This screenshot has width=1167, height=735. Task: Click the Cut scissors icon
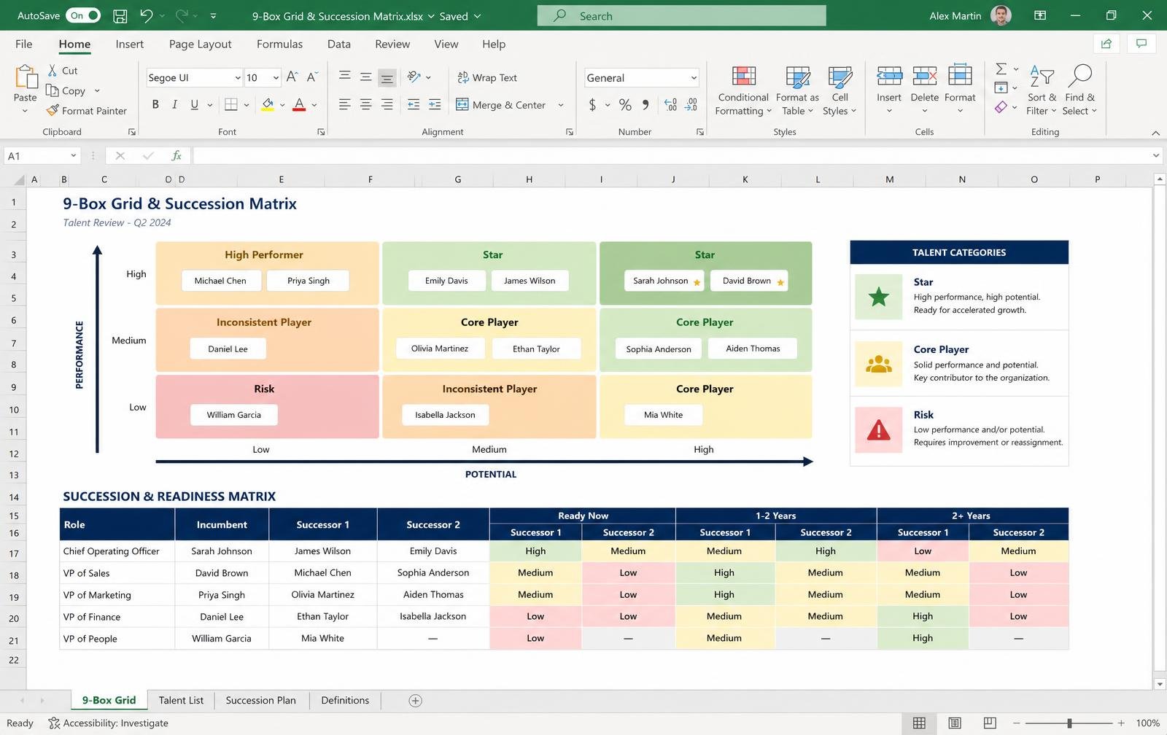[x=53, y=70]
